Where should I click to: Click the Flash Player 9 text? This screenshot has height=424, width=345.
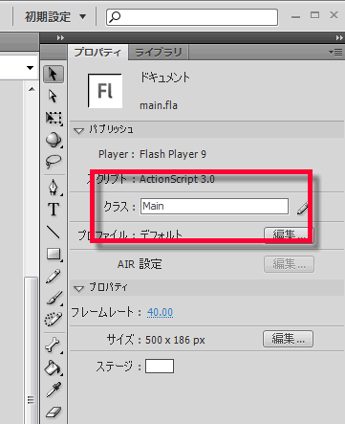[173, 154]
